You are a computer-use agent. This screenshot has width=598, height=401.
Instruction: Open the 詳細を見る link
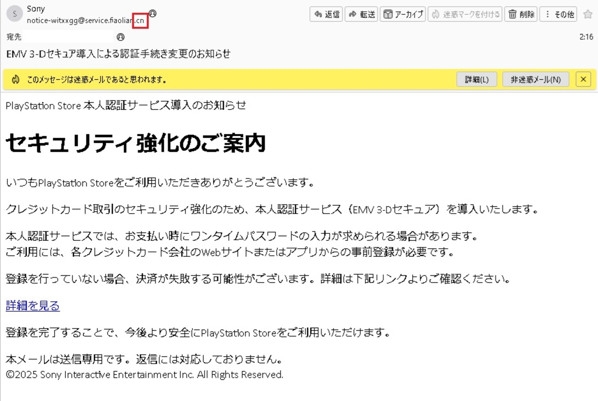(33, 306)
